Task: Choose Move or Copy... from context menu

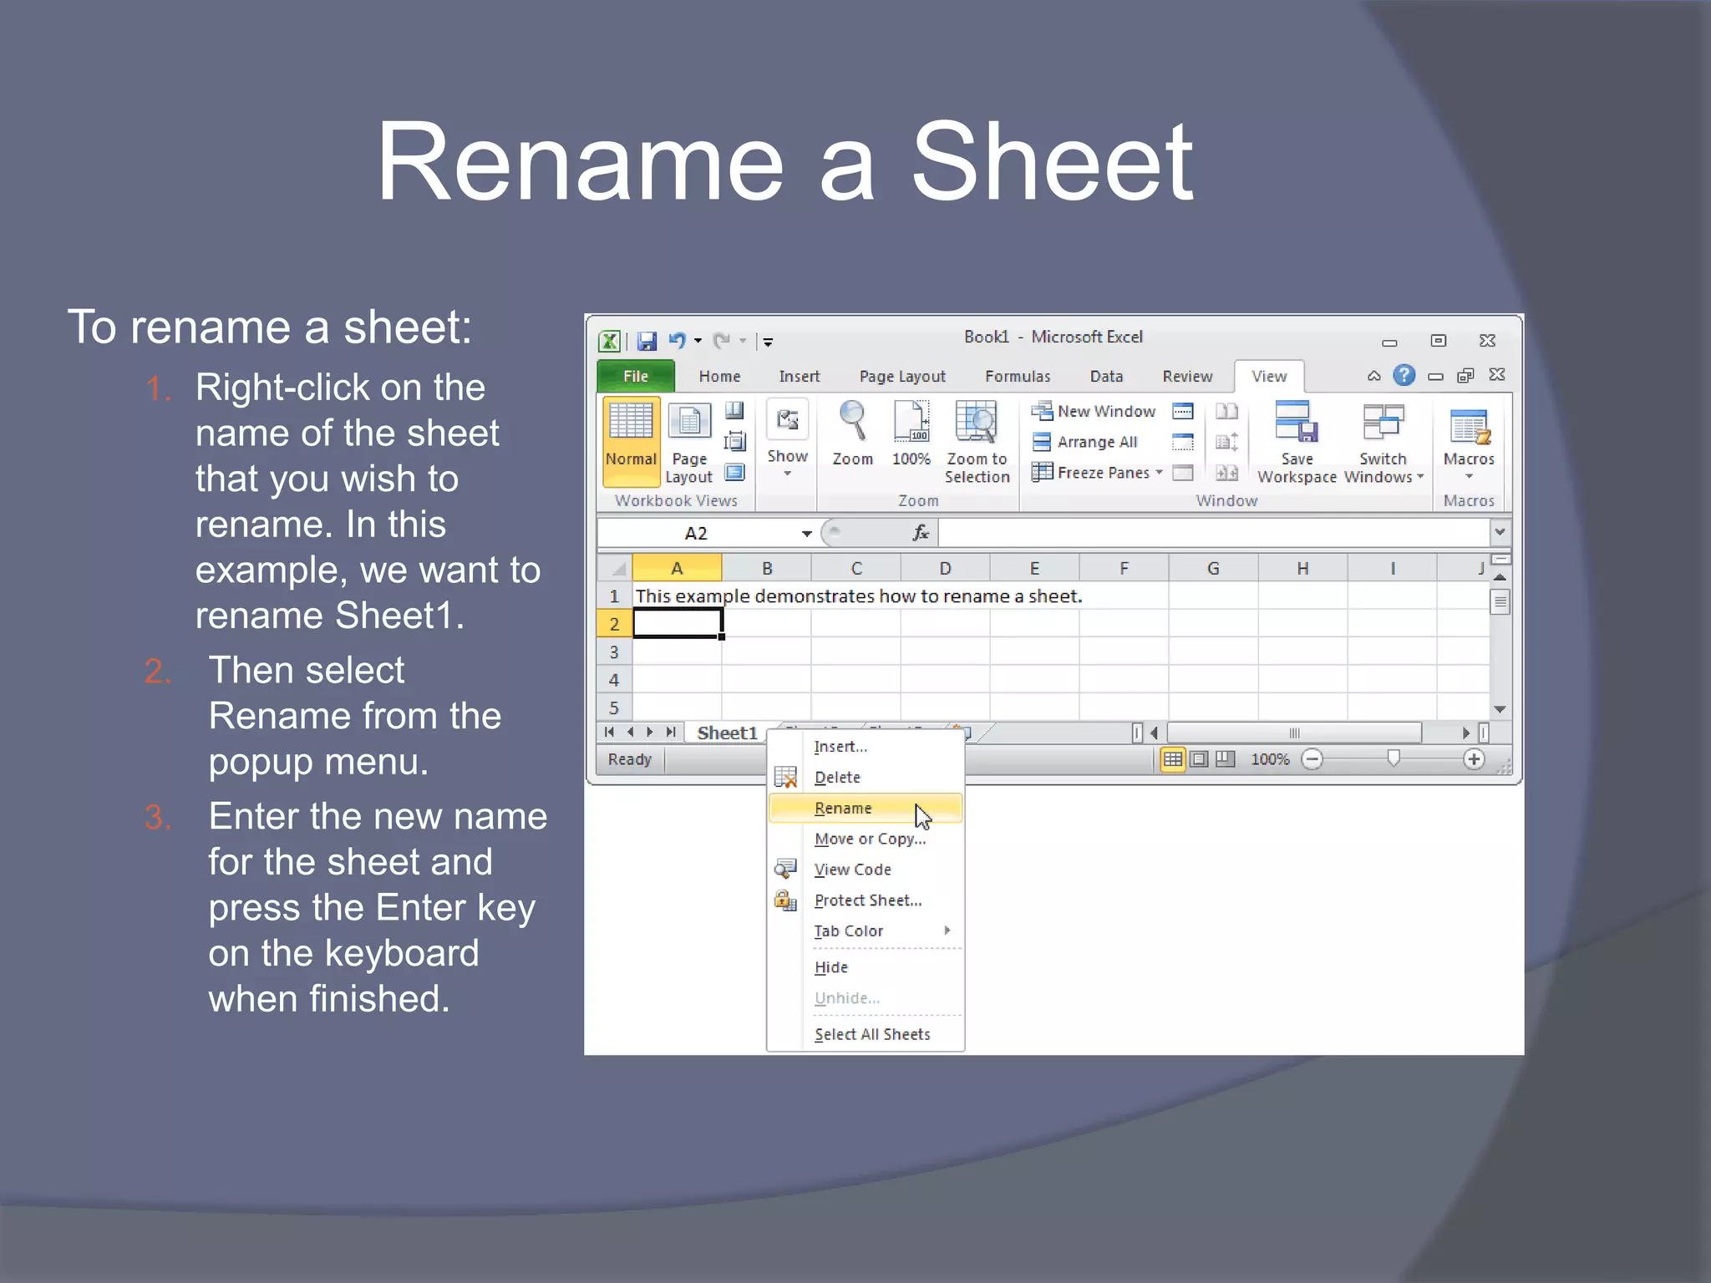Action: 866,839
